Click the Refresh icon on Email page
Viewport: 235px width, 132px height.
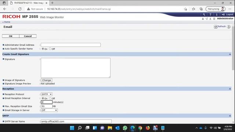point(216,27)
